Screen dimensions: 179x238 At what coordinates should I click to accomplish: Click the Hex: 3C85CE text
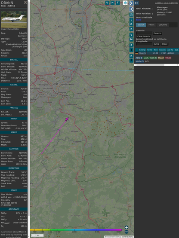click(x=8, y=6)
